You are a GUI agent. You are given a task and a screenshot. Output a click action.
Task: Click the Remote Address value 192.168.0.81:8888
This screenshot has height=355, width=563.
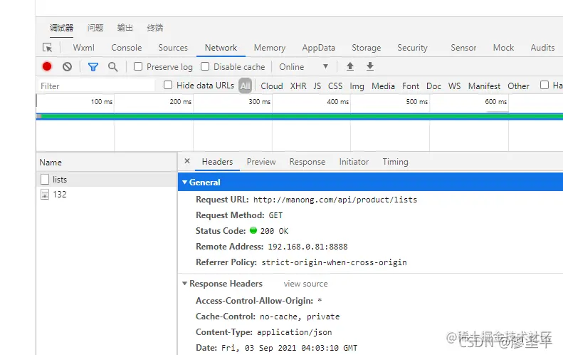coord(307,247)
